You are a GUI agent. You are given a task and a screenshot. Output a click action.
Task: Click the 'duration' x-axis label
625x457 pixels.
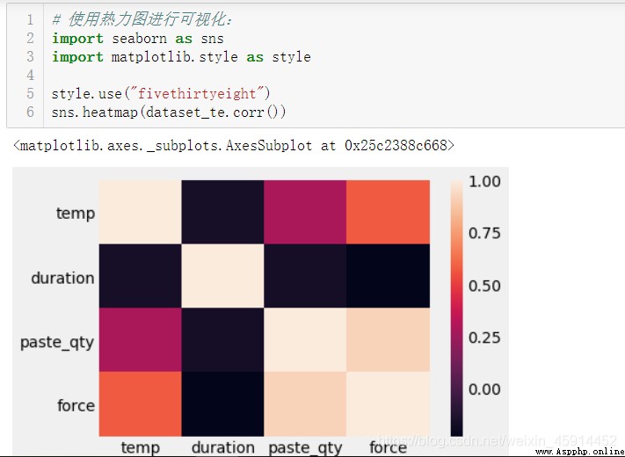(x=222, y=447)
